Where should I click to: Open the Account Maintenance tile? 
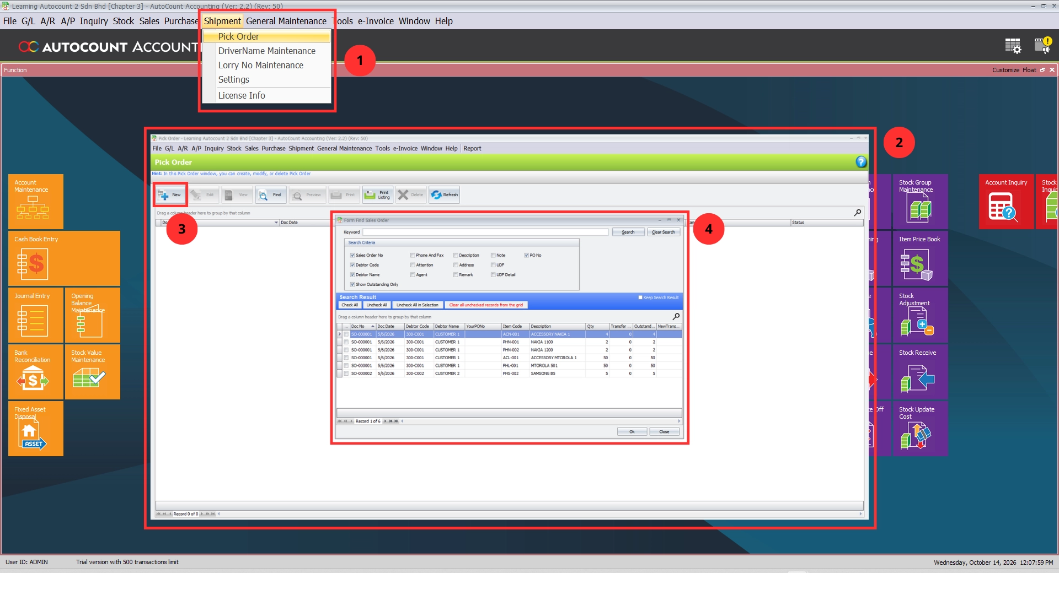pos(36,202)
